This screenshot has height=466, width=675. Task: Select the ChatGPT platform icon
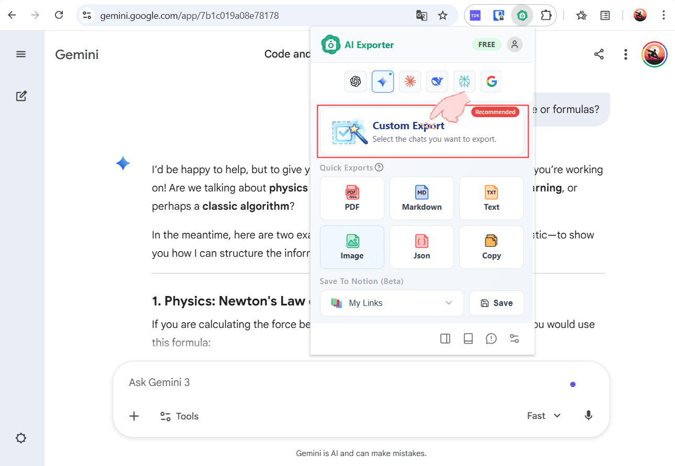356,82
